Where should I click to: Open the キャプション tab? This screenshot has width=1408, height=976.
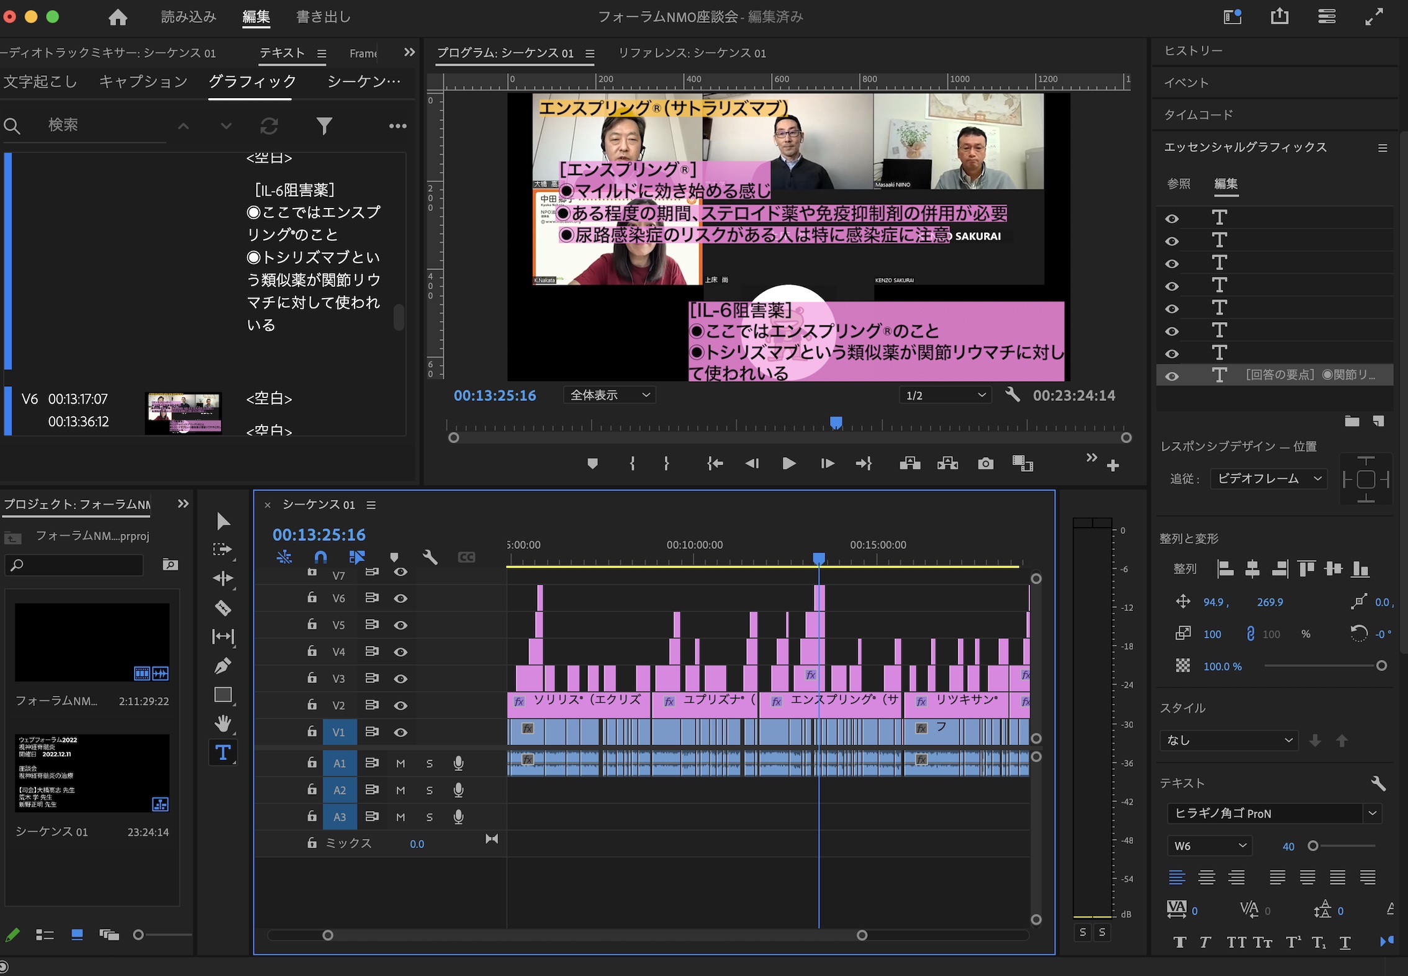coord(143,81)
